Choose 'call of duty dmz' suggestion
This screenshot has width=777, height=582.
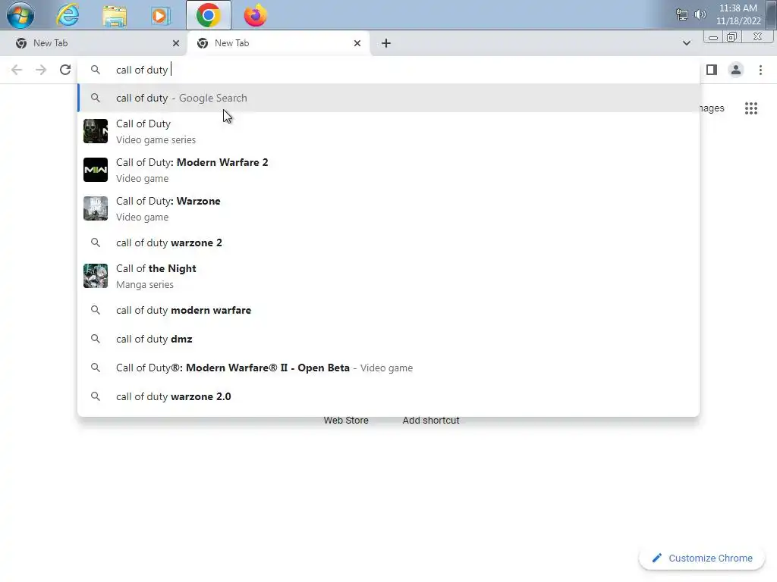[x=388, y=339]
